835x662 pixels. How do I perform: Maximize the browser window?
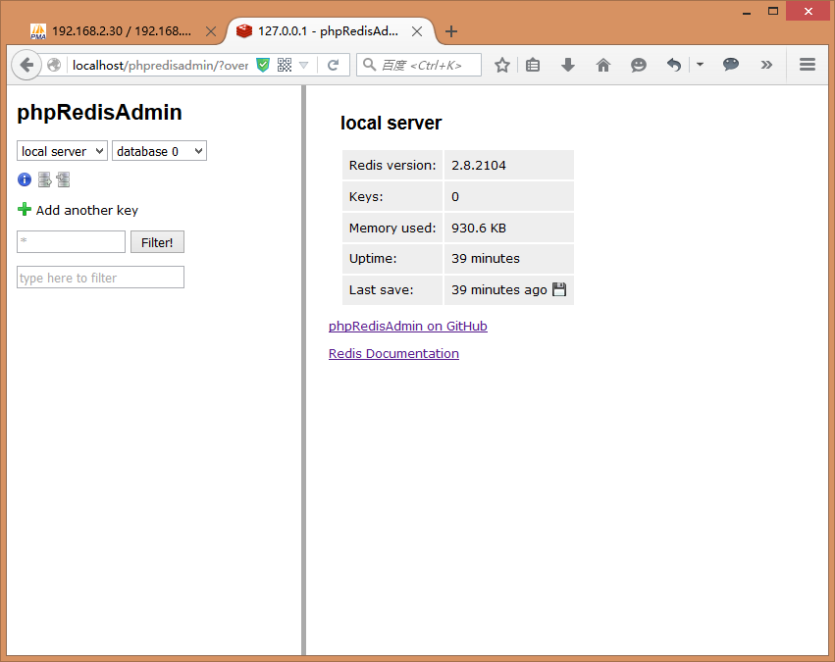[773, 11]
